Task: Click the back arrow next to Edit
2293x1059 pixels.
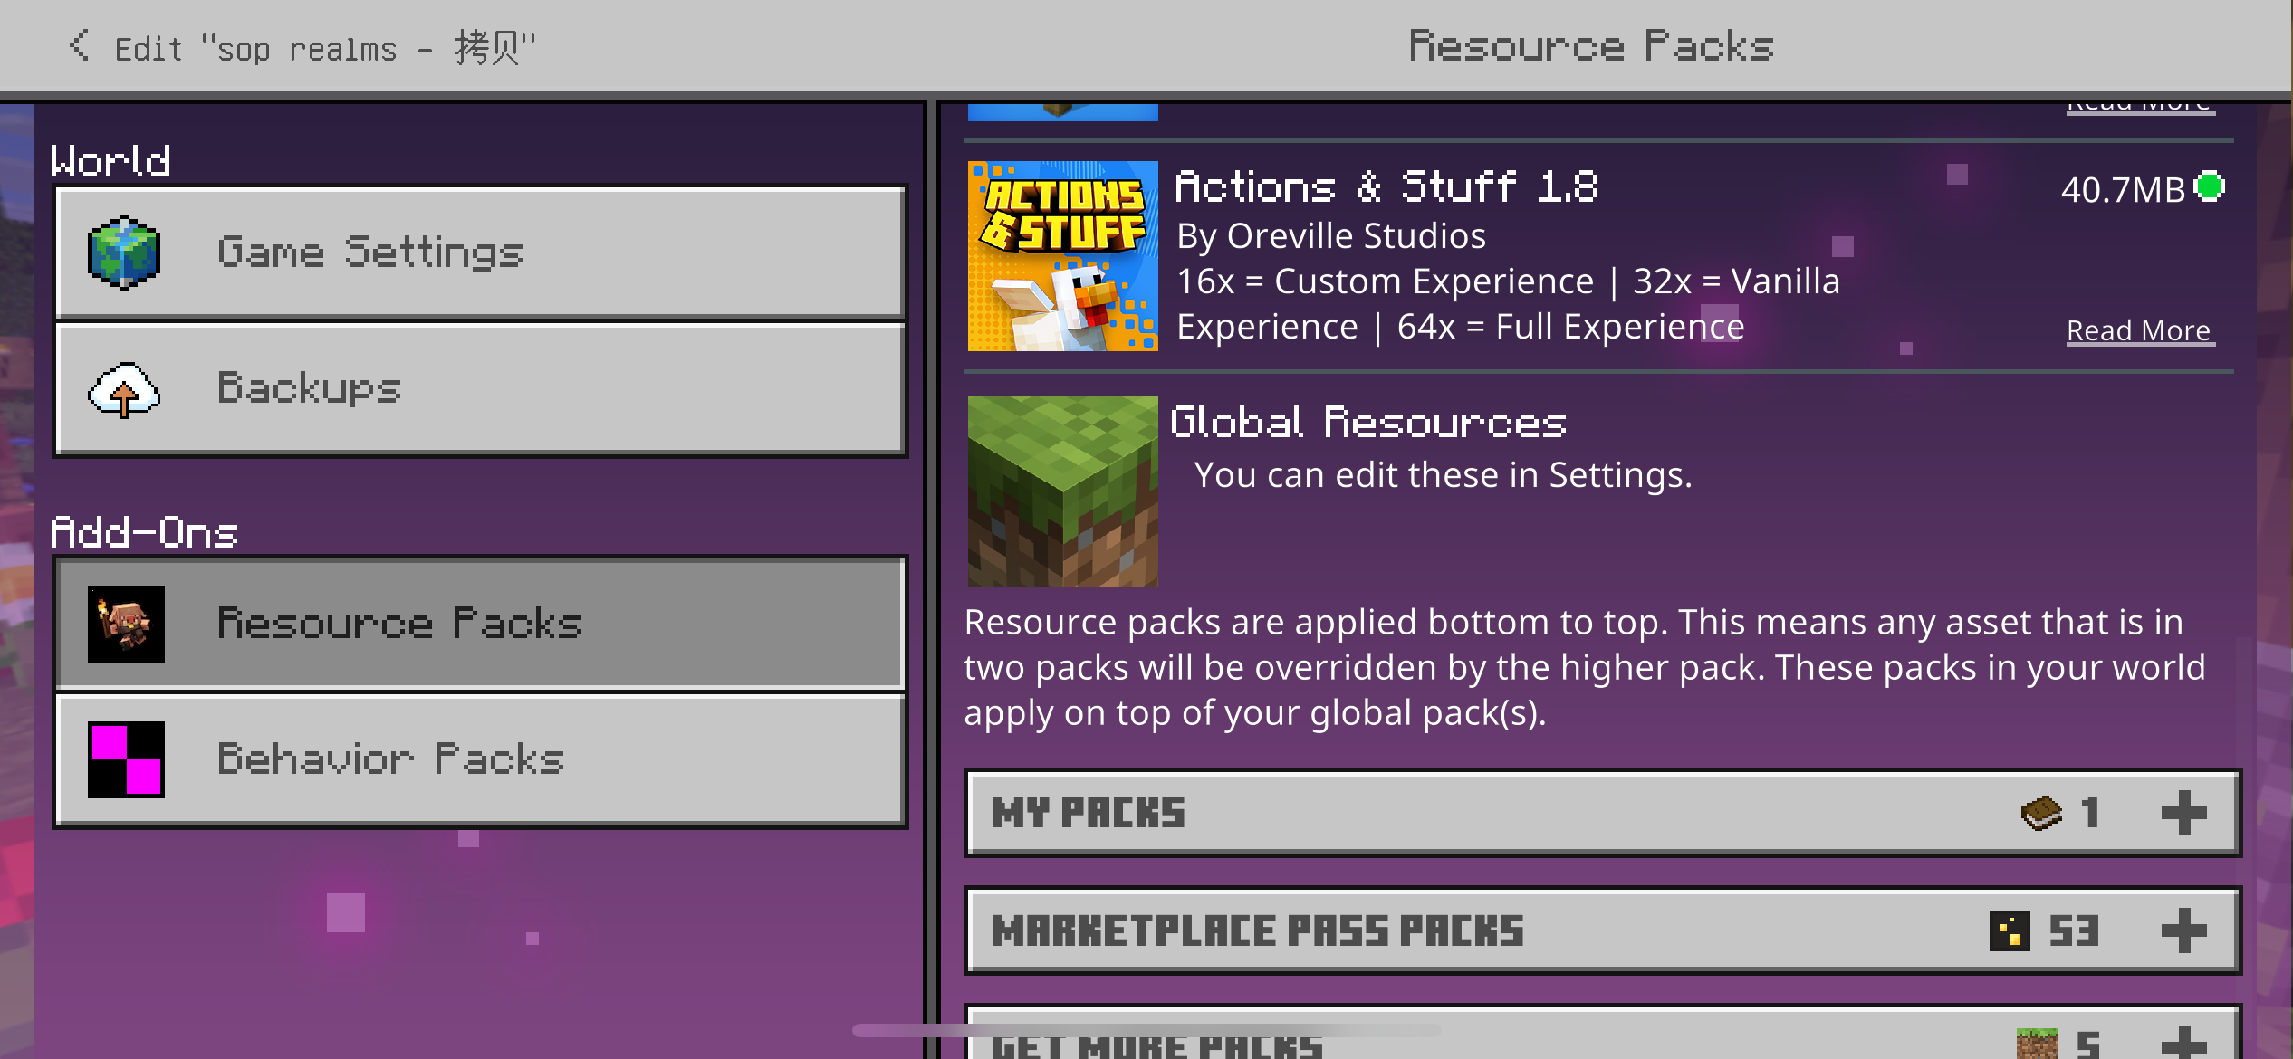Action: pos(80,45)
